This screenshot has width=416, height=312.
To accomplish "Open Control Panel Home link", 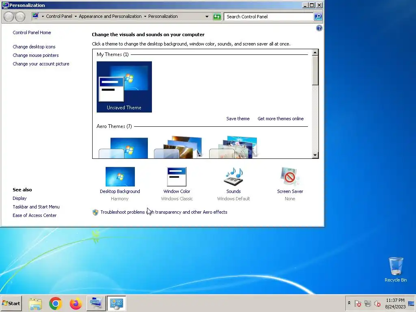I will 32,32.
